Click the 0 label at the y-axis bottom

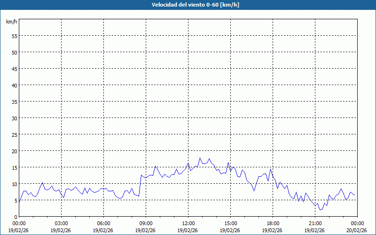click(16, 217)
